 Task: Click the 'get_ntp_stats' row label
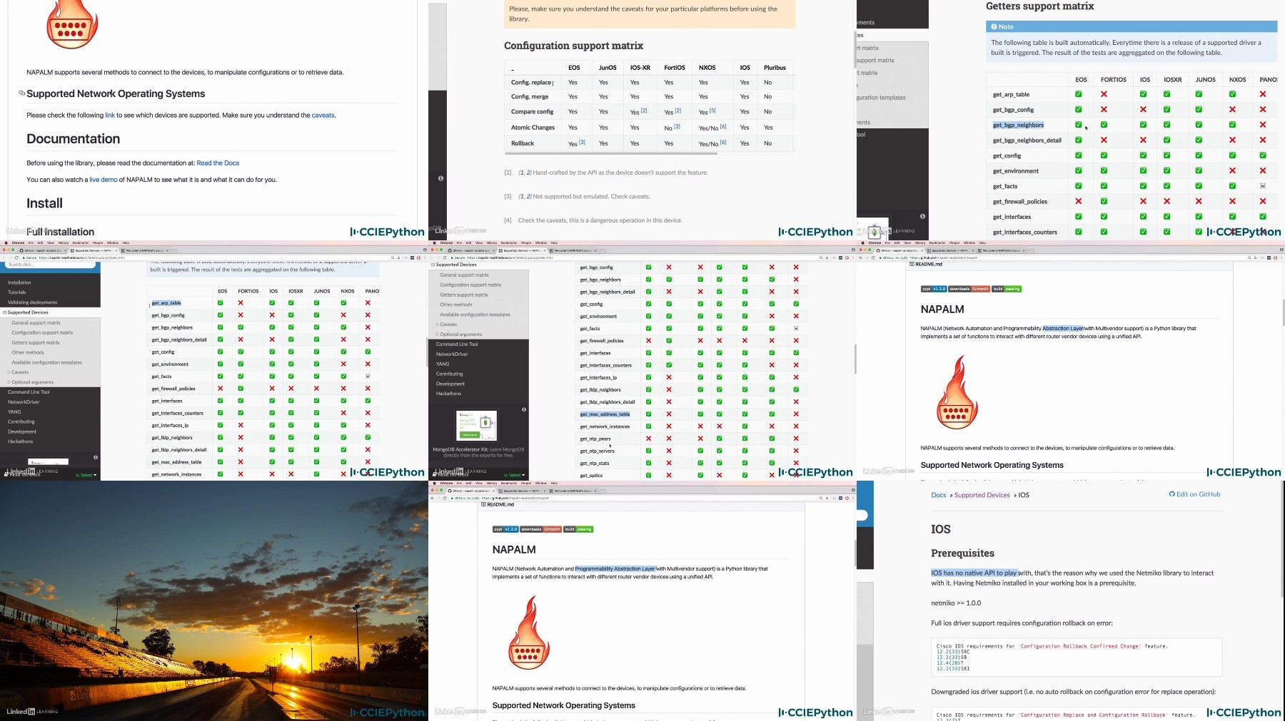point(595,463)
